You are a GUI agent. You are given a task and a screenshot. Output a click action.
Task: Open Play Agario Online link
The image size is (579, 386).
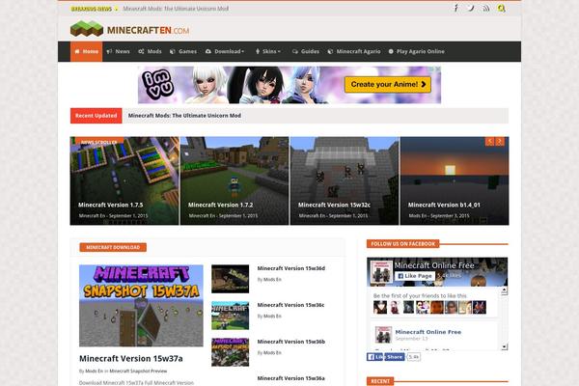click(417, 51)
